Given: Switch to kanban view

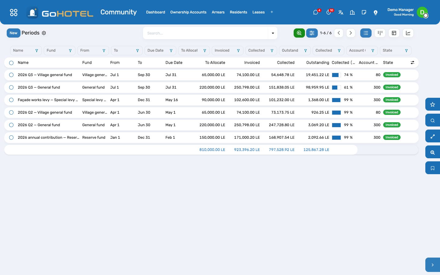Looking at the screenshot, I should coord(380,33).
